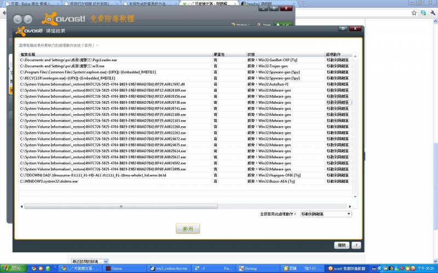The image size is (438, 273).
Task: Open action dropdown for w3l.exe row
Action: click(338, 66)
